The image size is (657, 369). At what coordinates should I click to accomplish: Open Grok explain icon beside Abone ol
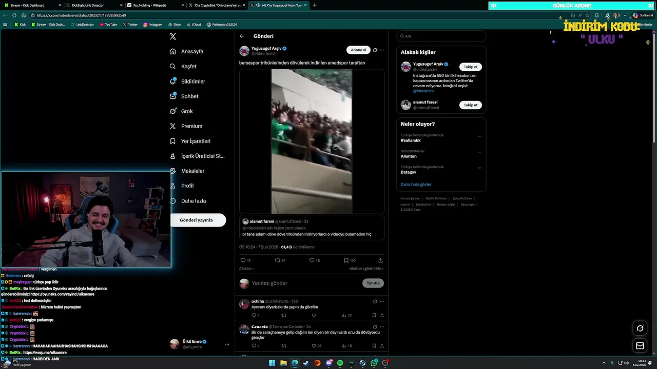(x=375, y=50)
